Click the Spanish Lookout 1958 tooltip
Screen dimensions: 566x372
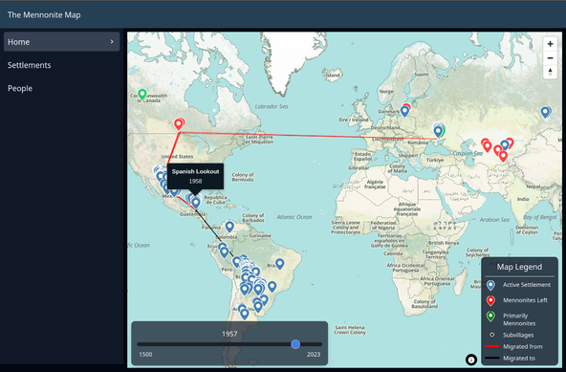195,176
